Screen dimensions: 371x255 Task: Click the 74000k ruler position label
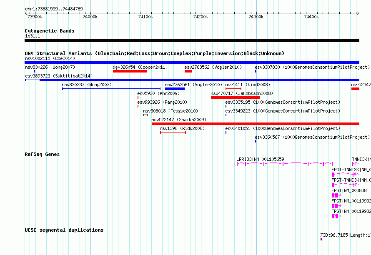[x=90, y=17]
